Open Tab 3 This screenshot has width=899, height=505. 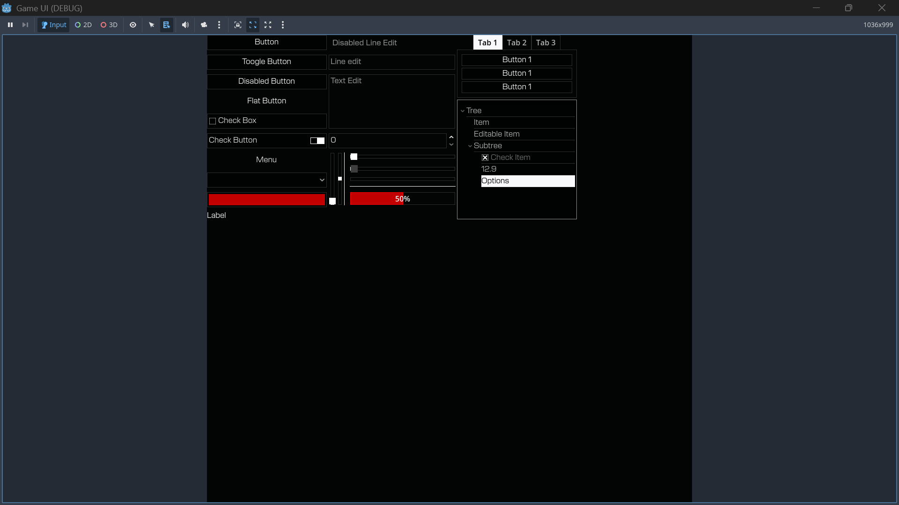545,43
